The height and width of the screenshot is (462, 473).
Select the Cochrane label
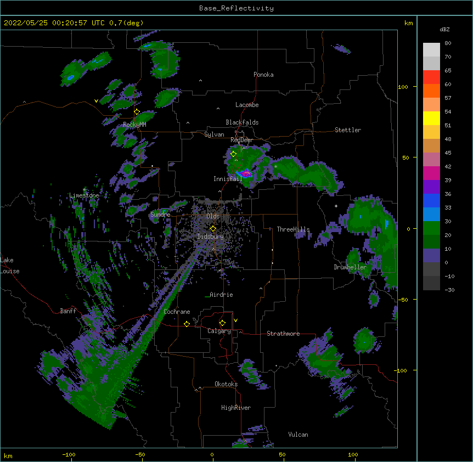tap(177, 312)
